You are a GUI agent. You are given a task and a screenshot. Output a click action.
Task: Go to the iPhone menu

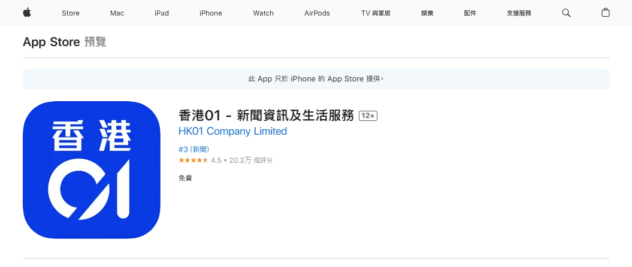pos(211,13)
